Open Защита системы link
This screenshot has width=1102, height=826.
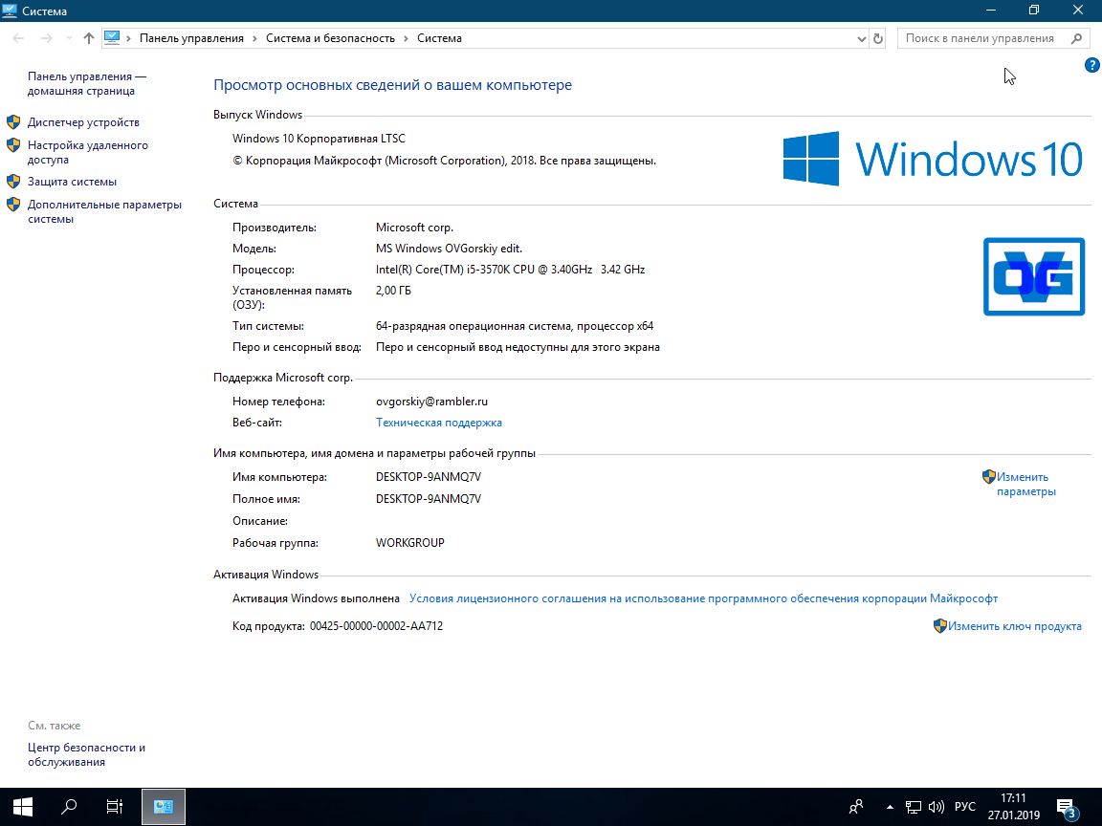pyautogui.click(x=73, y=182)
